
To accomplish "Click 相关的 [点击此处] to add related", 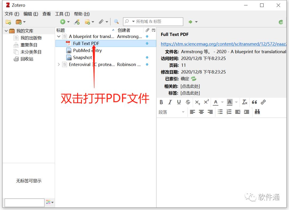I will point(190,86).
